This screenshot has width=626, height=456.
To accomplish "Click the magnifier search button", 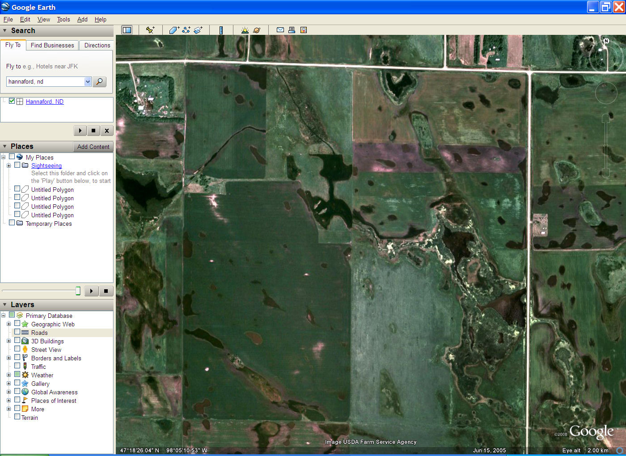I will 99,81.
